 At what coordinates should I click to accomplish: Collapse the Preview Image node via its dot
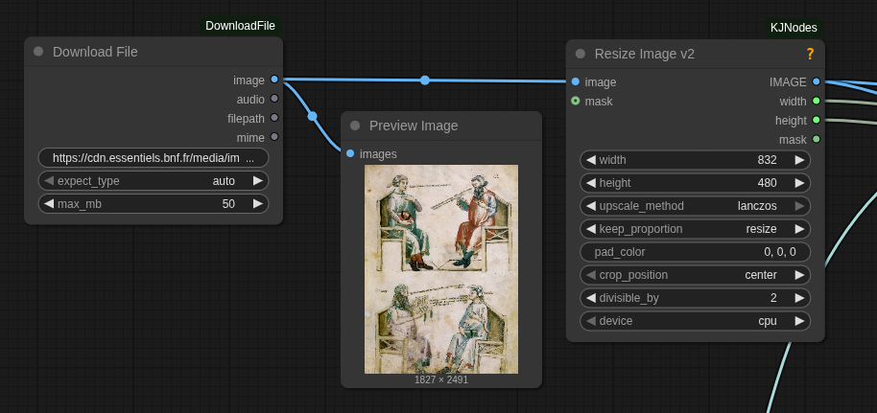(355, 126)
